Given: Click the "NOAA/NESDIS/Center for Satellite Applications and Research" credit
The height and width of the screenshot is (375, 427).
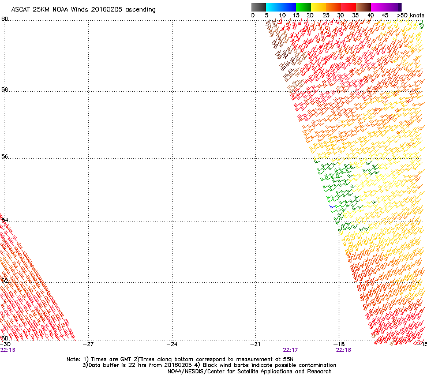Looking at the screenshot, I should pos(249,372).
